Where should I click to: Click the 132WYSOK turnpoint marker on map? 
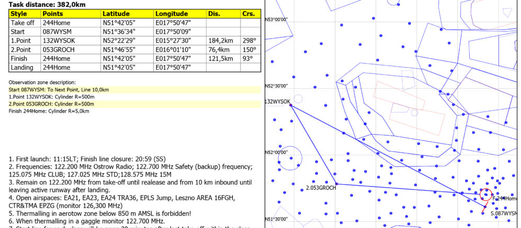point(290,105)
